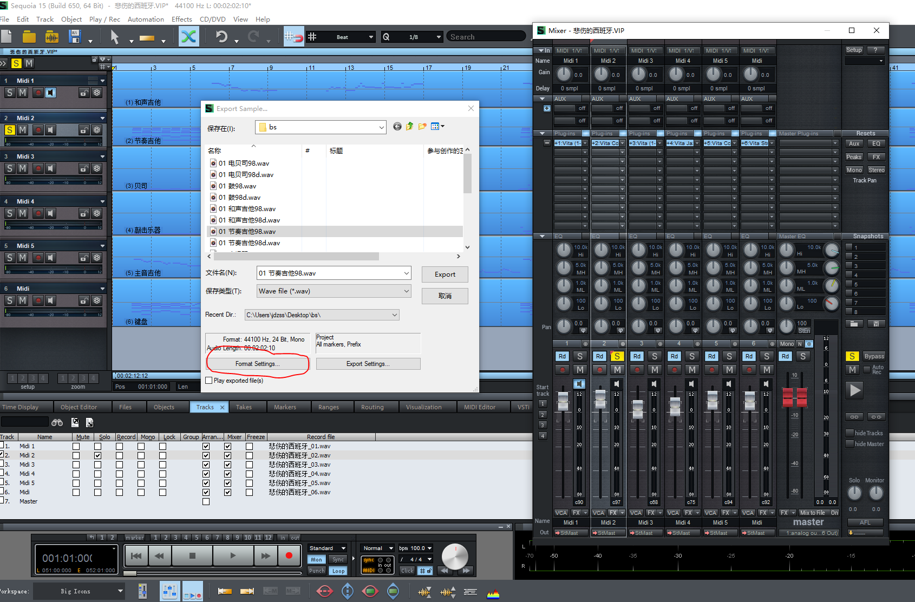Open the view menu icon in the Export dialog
Image resolution: width=915 pixels, height=602 pixels.
coord(437,127)
